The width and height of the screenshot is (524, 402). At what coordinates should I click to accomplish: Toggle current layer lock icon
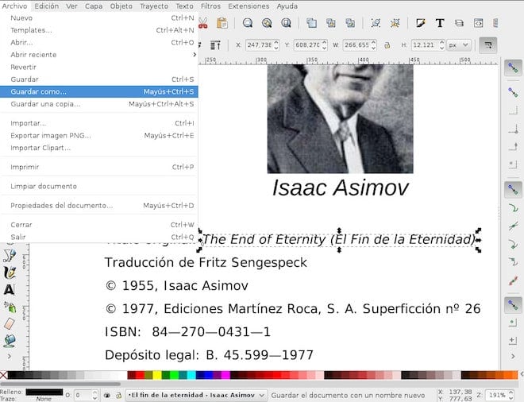[118, 396]
